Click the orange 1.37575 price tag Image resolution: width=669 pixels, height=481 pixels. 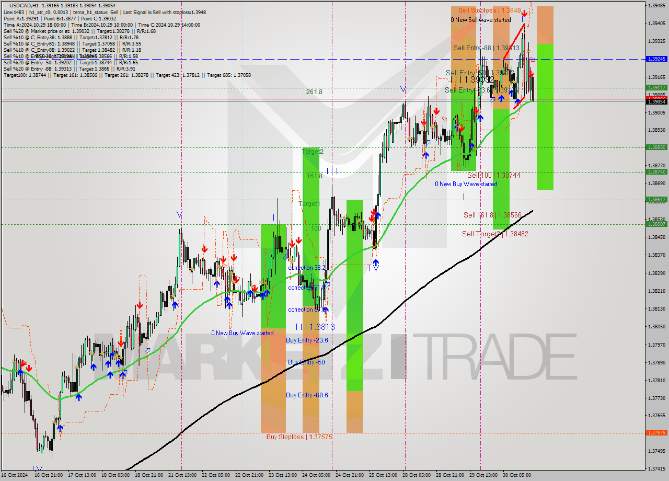pyautogui.click(x=656, y=433)
